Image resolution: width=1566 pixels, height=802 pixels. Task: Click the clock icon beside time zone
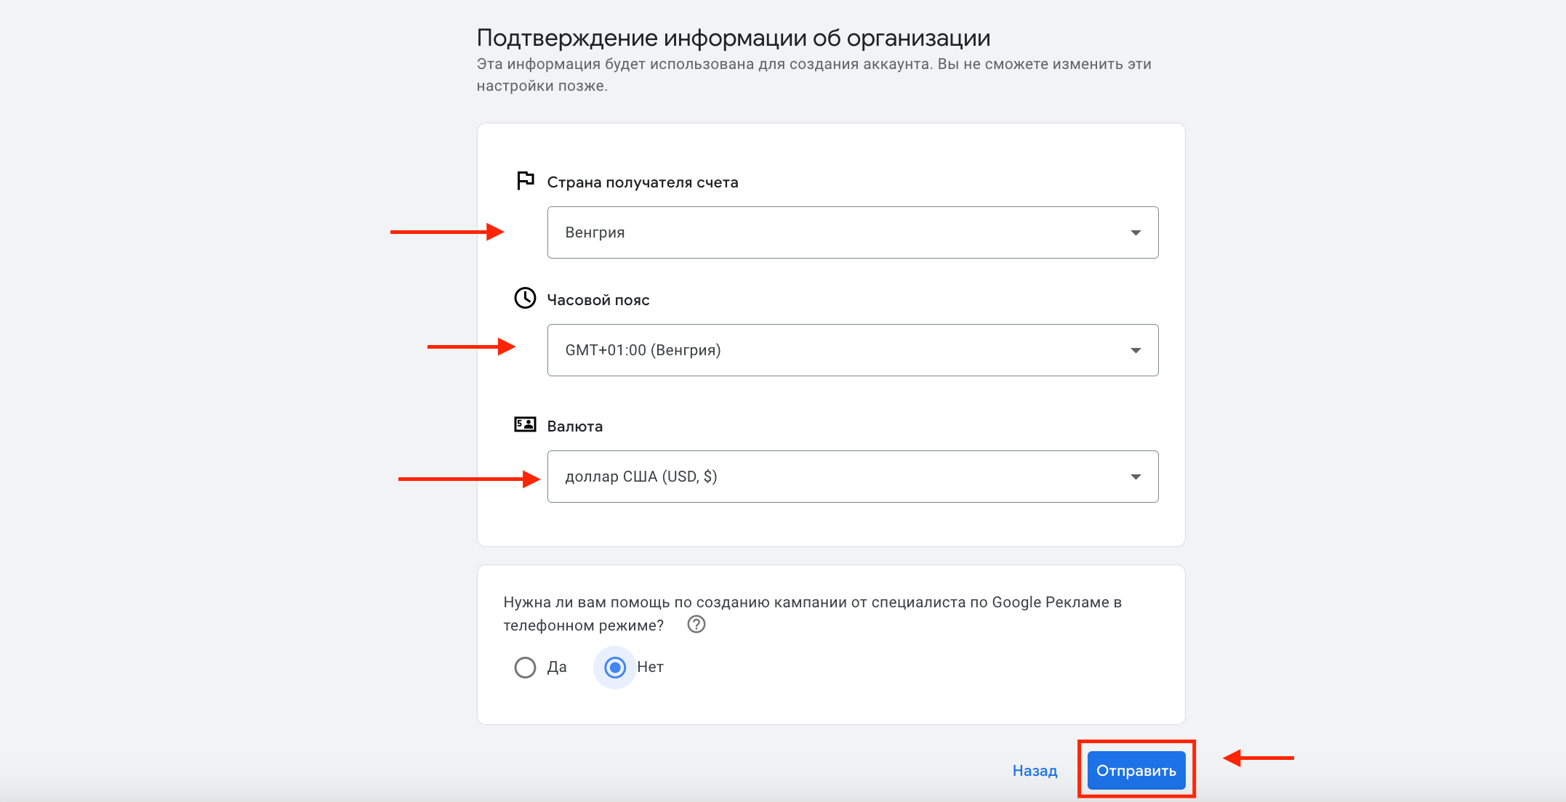525,298
